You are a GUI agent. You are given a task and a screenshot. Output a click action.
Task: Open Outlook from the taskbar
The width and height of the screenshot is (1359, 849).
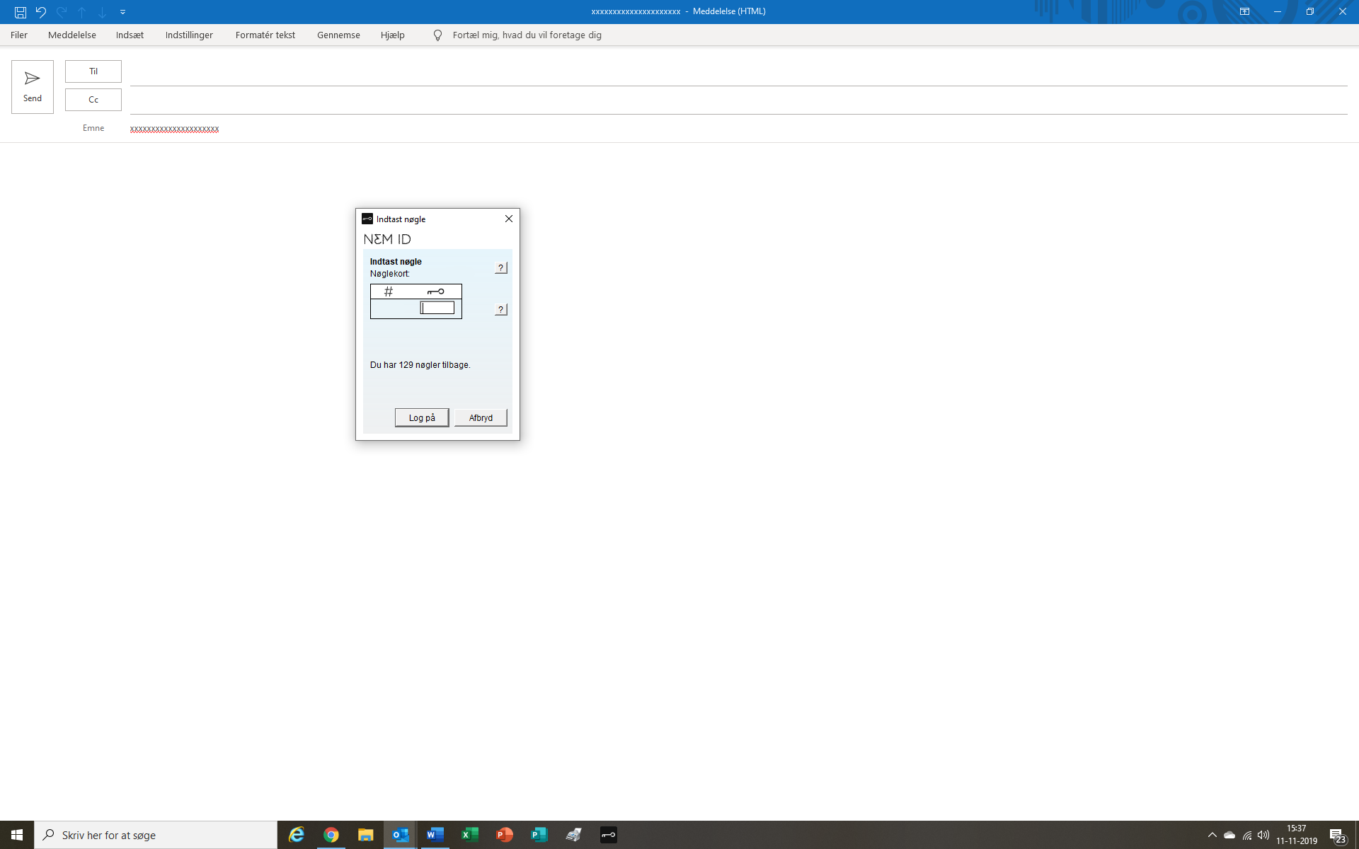click(400, 835)
